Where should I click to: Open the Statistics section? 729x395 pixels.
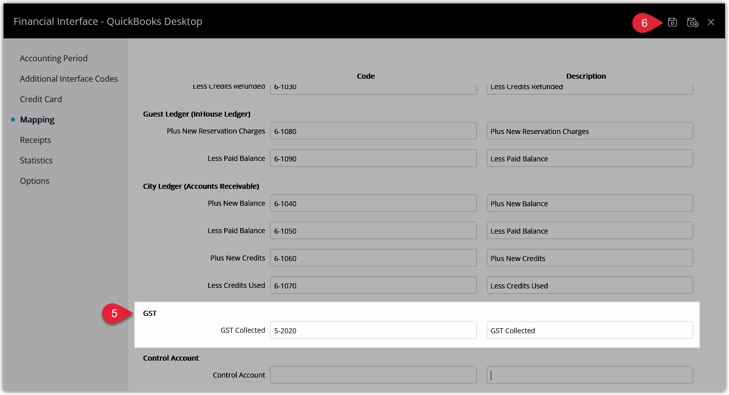(36, 160)
